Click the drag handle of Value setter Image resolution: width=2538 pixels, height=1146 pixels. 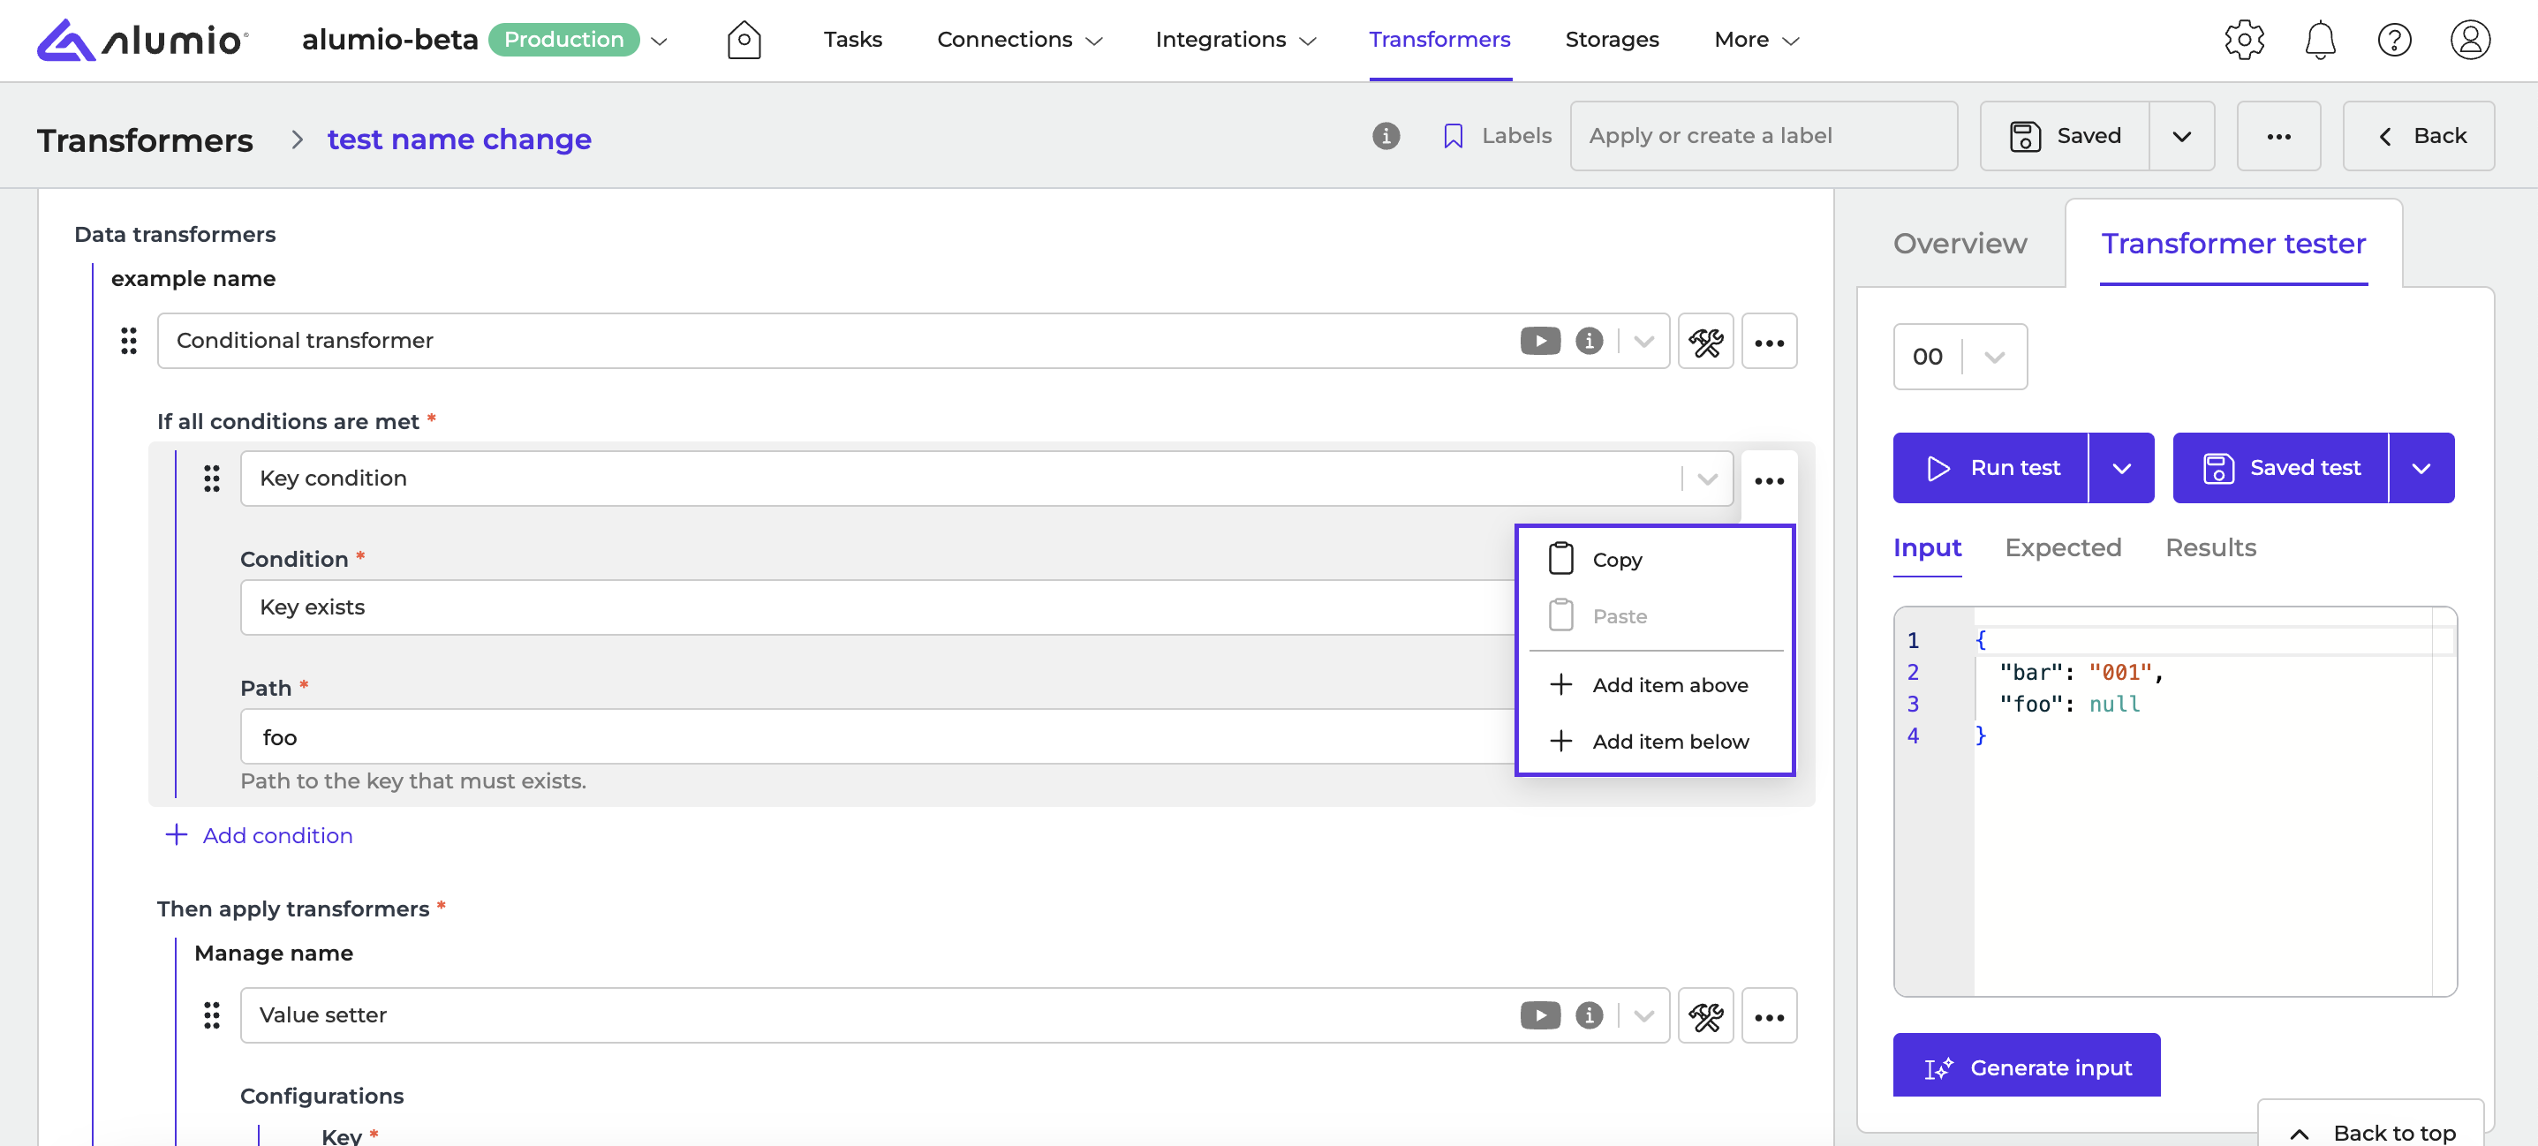point(212,1016)
